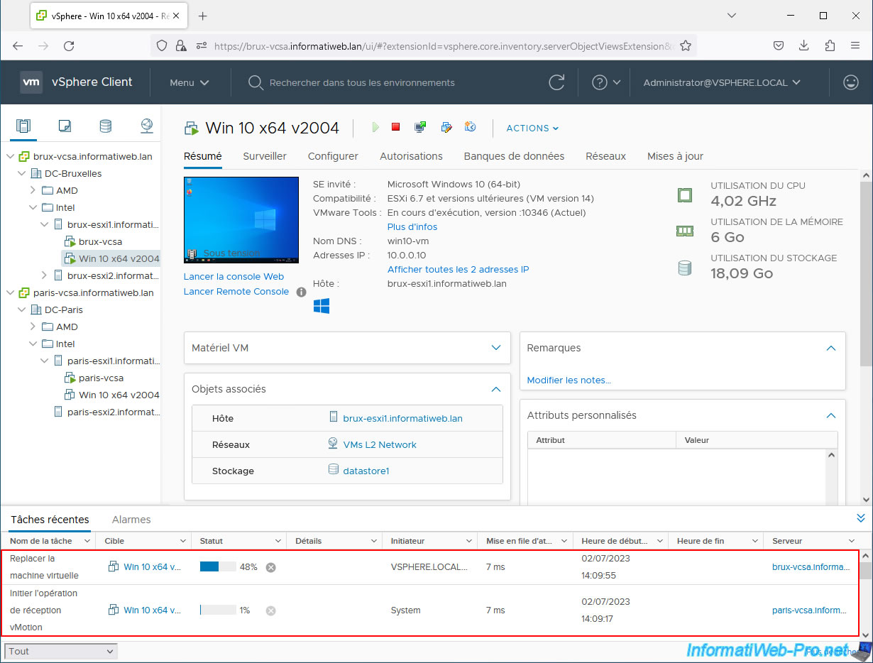Select brux-vcsa VM in inventory tree
Image resolution: width=873 pixels, height=663 pixels.
pyautogui.click(x=100, y=241)
